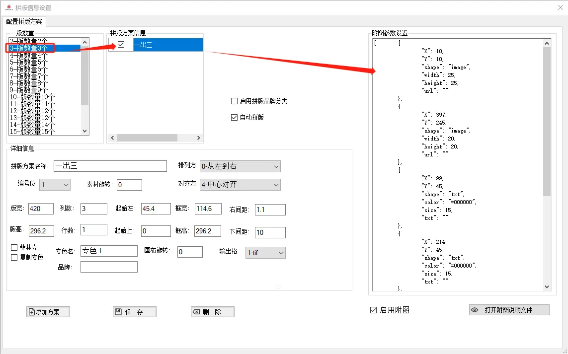The height and width of the screenshot is (354, 568).
Task: Click 素材旋转 input field
Action: coord(129,185)
